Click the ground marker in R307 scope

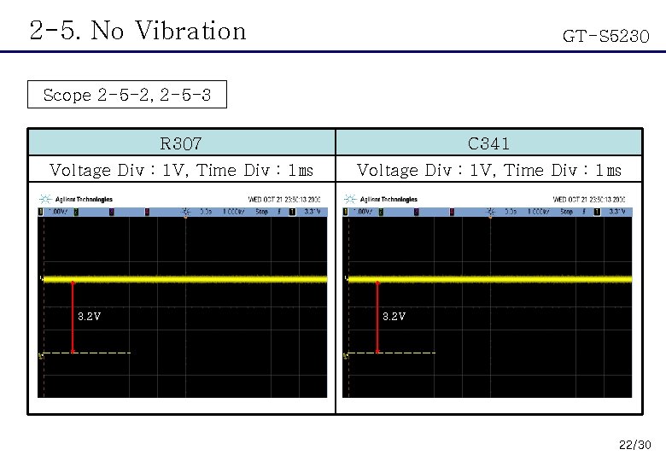[41, 356]
